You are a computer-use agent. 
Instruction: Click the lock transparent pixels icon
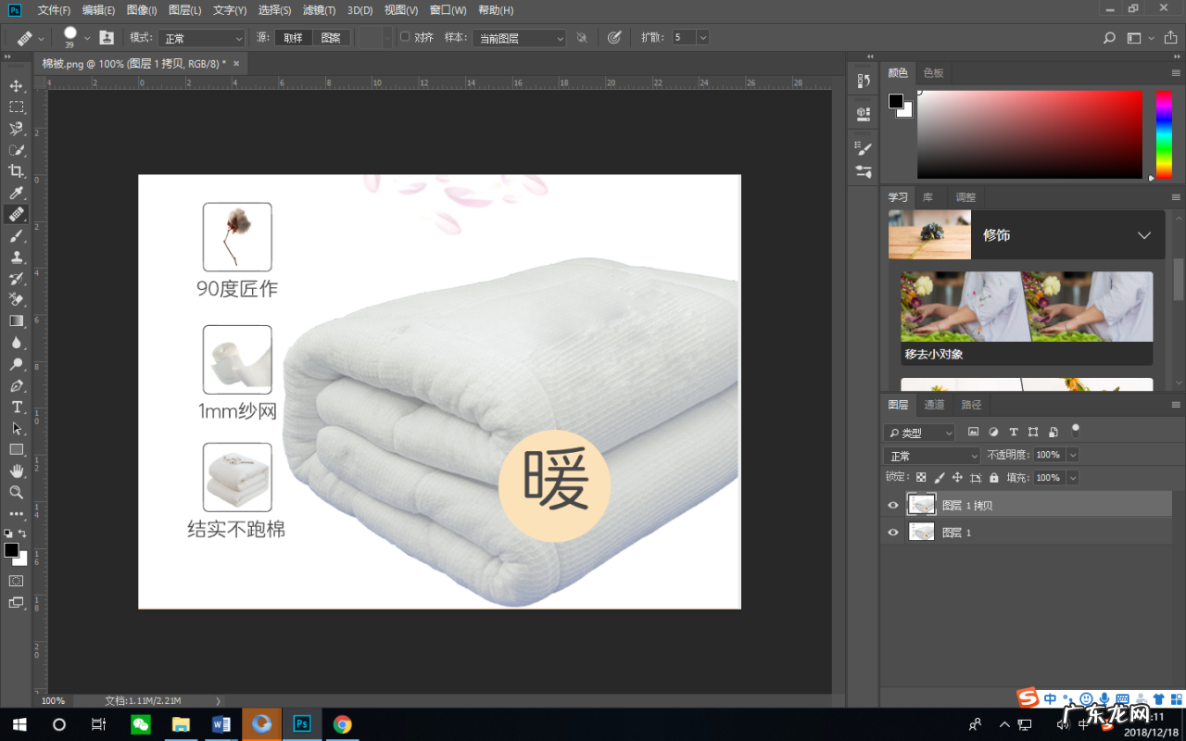click(x=919, y=477)
